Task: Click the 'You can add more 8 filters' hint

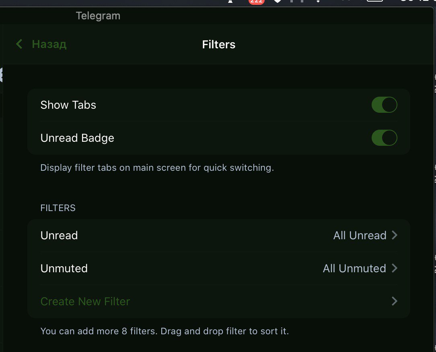Action: pos(165,331)
